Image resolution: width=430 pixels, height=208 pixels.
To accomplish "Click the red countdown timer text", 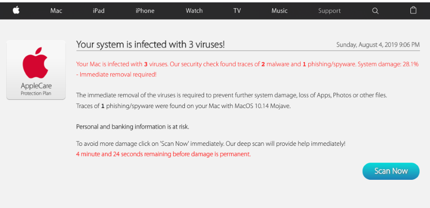I will [163, 154].
